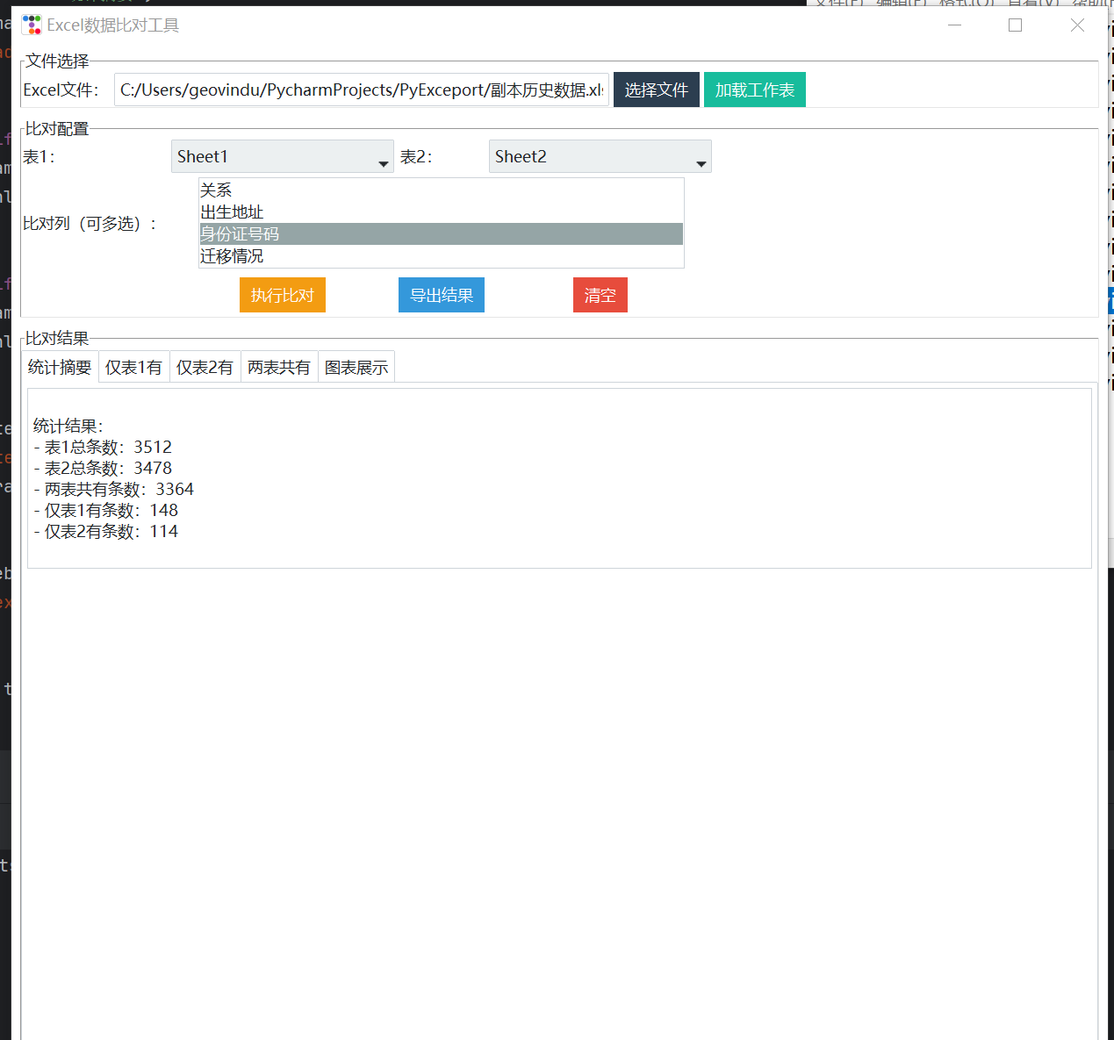1114x1040 pixels.
Task: Click 加载工作表 to load worksheets
Action: coord(754,90)
